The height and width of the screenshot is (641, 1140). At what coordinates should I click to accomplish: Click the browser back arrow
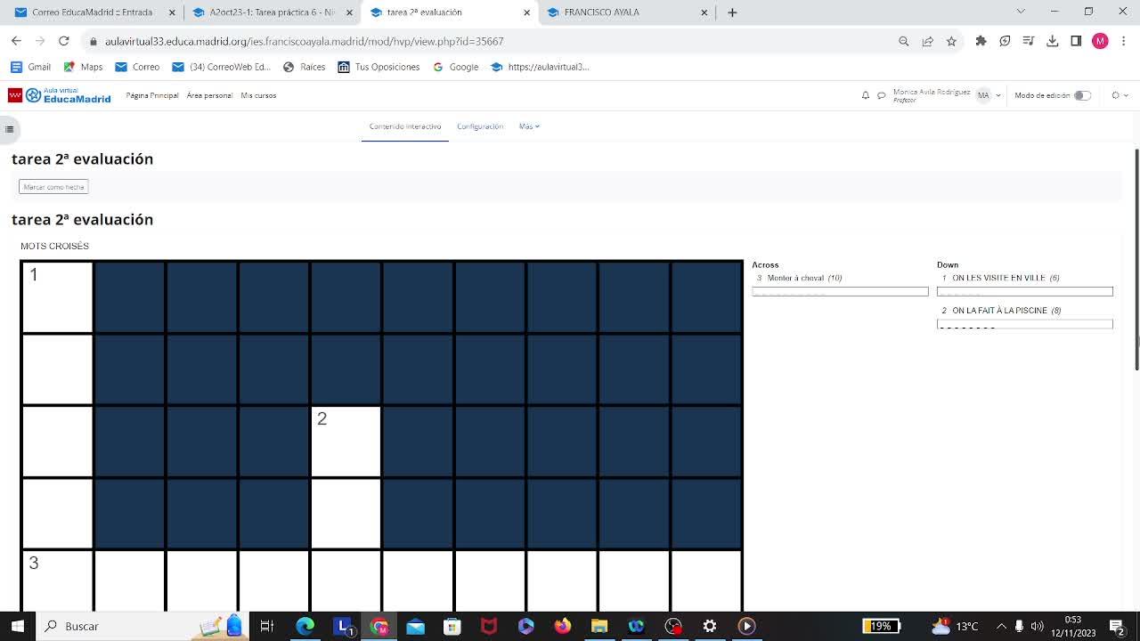16,41
